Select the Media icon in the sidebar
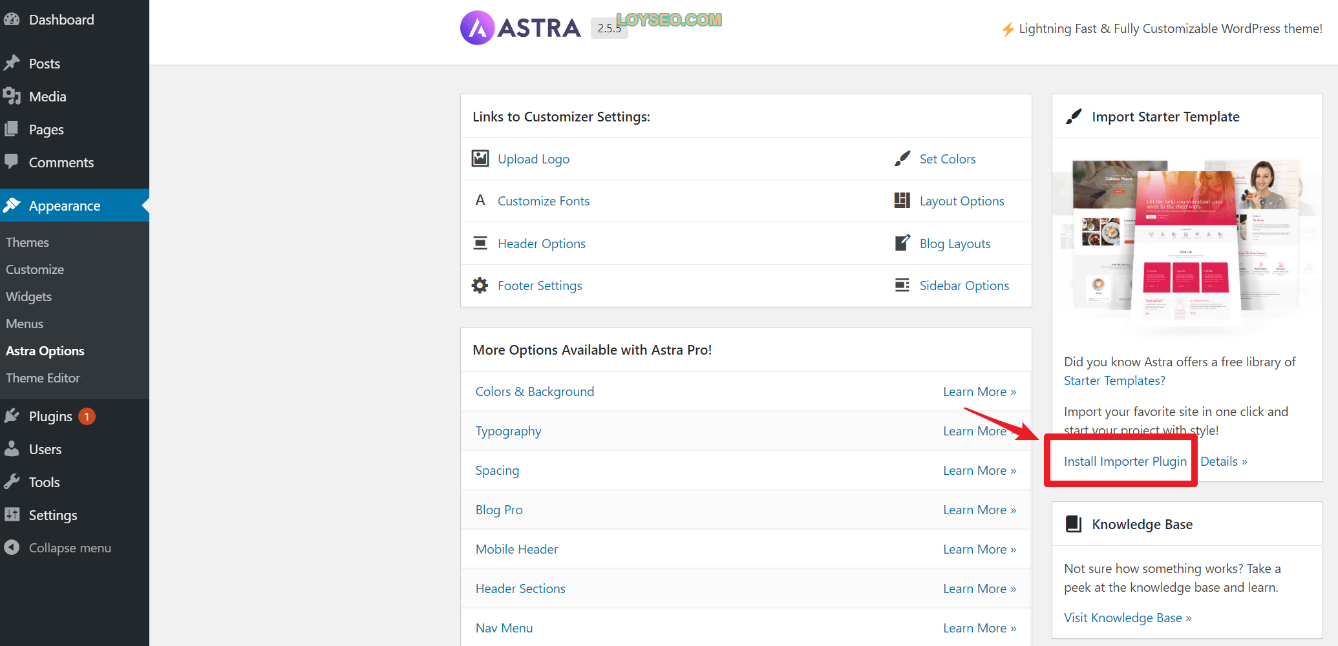Screen dimensions: 1338x646 13,96
